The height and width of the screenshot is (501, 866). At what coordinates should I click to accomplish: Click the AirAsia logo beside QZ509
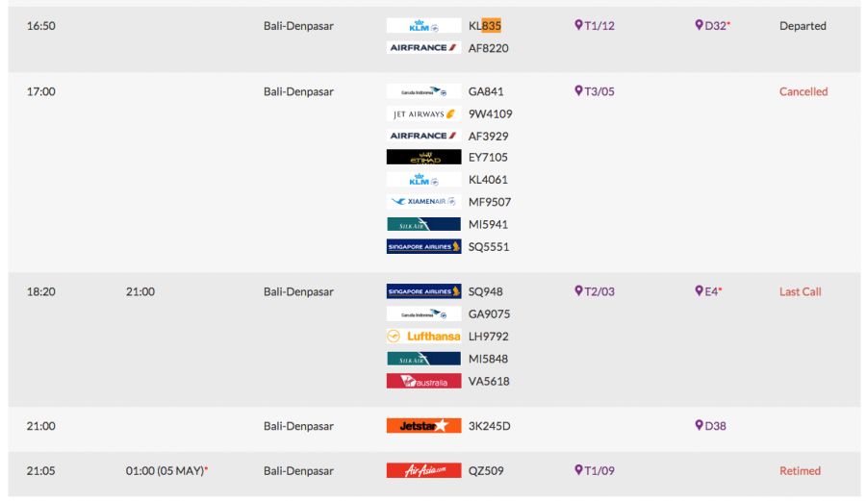tap(423, 470)
